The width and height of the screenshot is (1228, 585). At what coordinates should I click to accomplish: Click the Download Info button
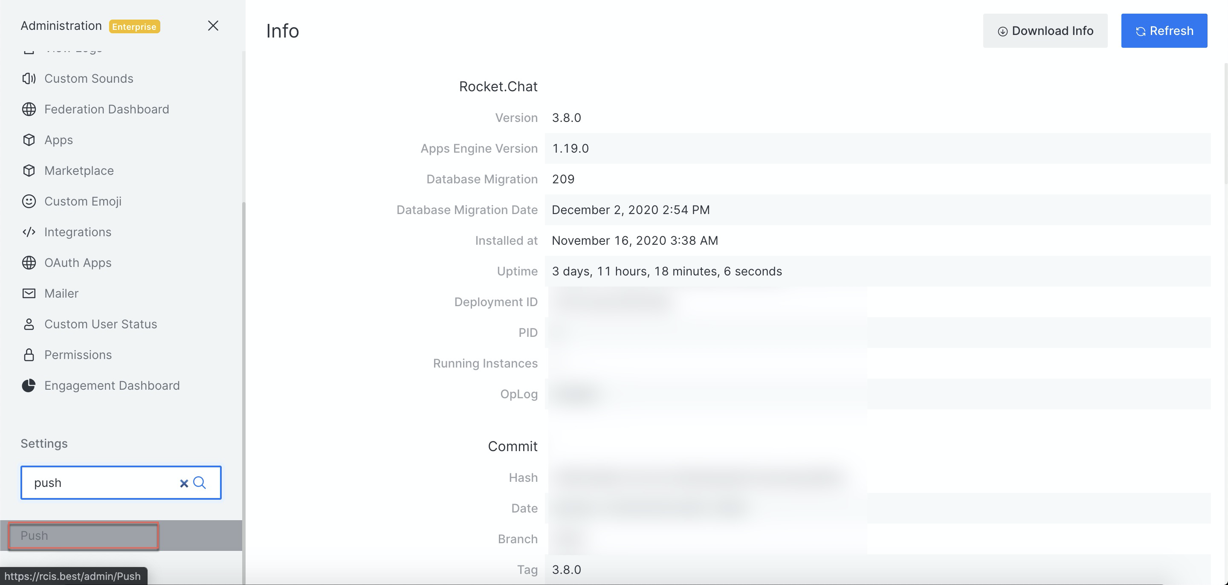(1045, 31)
